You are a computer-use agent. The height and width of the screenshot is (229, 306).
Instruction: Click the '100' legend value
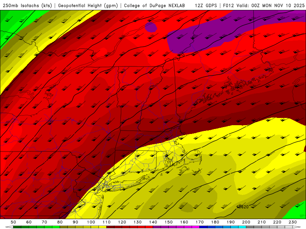click(91, 222)
